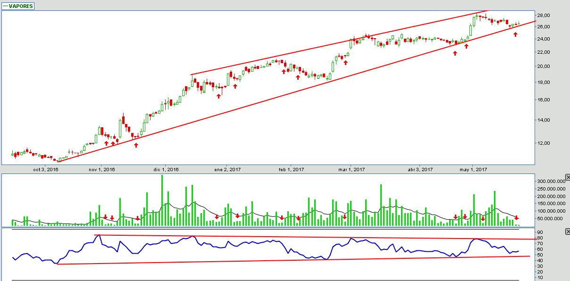This screenshot has height=281, width=570.
Task: Click the 14,00 price axis label
Action: coord(545,120)
